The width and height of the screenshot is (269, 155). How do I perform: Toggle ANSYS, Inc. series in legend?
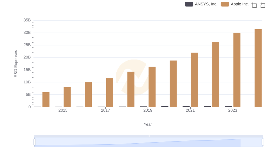click(x=201, y=4)
